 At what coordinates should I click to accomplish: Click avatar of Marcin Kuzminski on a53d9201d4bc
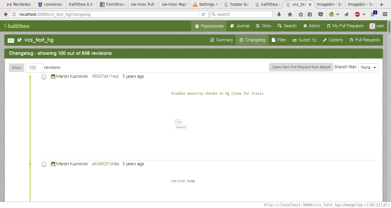(x=53, y=164)
